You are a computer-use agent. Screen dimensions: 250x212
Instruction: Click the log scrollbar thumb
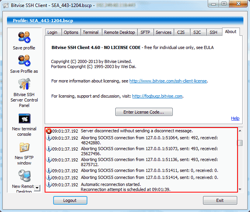(x=240, y=143)
